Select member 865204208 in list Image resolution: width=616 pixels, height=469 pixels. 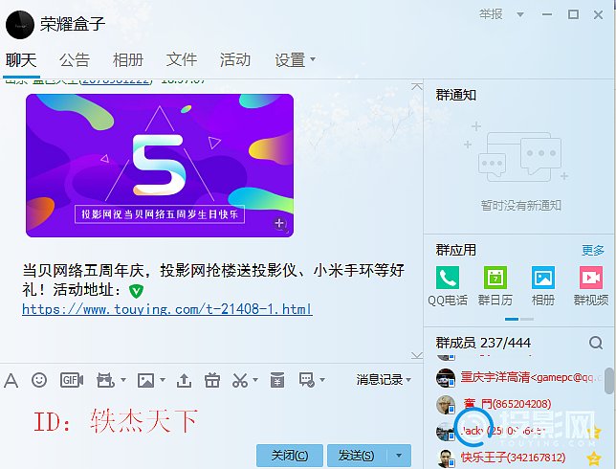[x=519, y=404]
